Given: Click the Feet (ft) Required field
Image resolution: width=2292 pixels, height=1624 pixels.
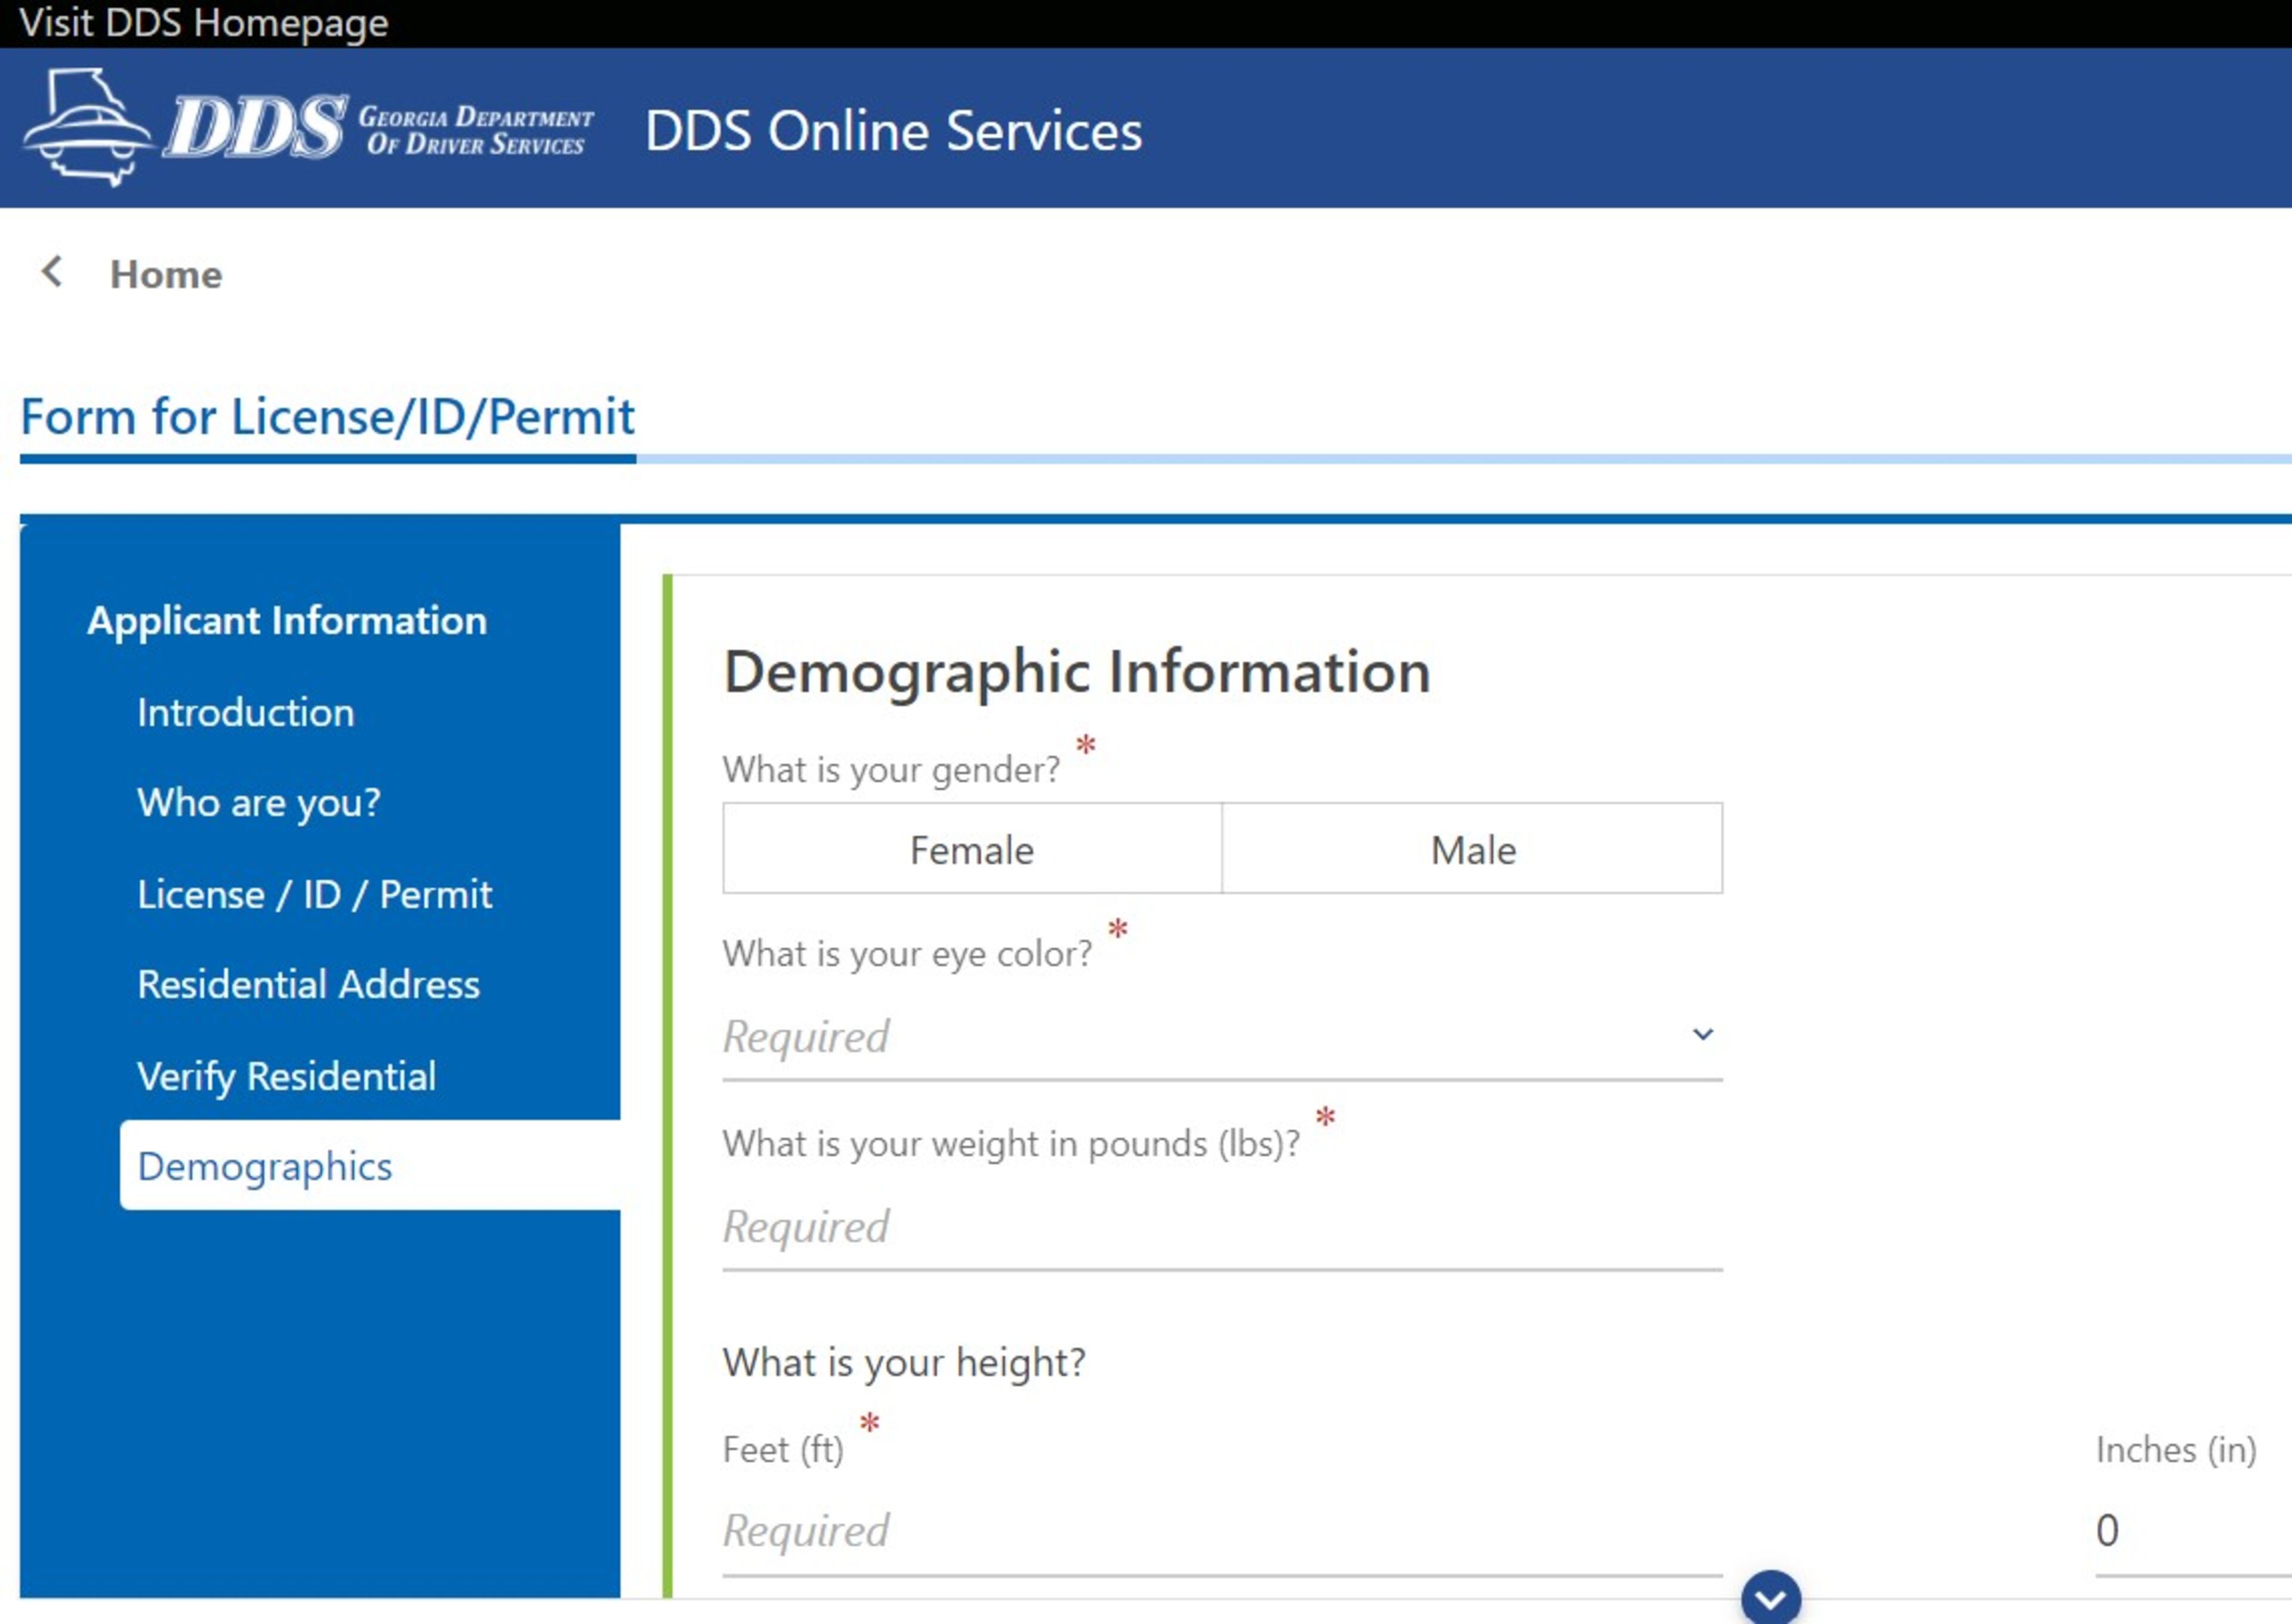Looking at the screenshot, I should coord(1000,1530).
